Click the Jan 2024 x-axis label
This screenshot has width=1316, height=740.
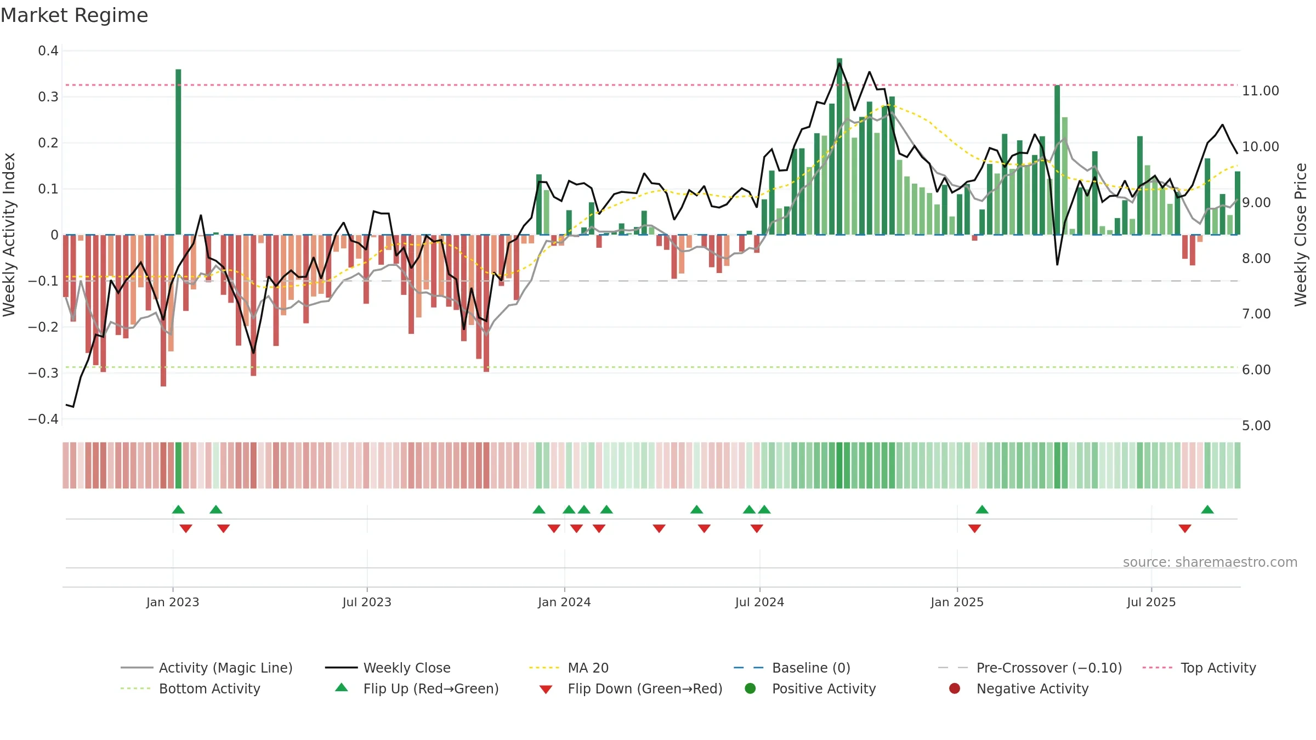(x=564, y=602)
